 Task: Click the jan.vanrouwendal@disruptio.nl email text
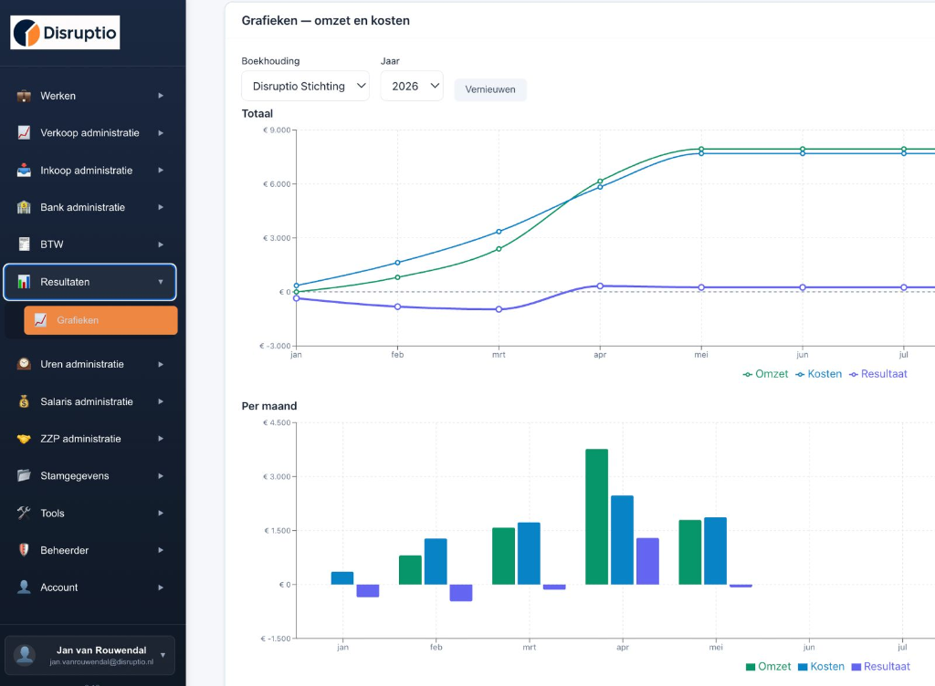click(x=101, y=661)
